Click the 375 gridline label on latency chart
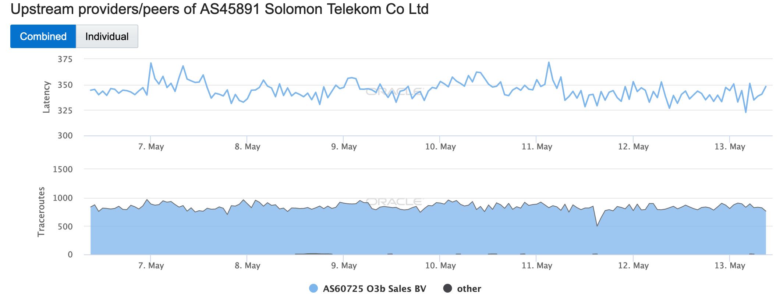Viewport: 780px width, 308px height. (65, 59)
